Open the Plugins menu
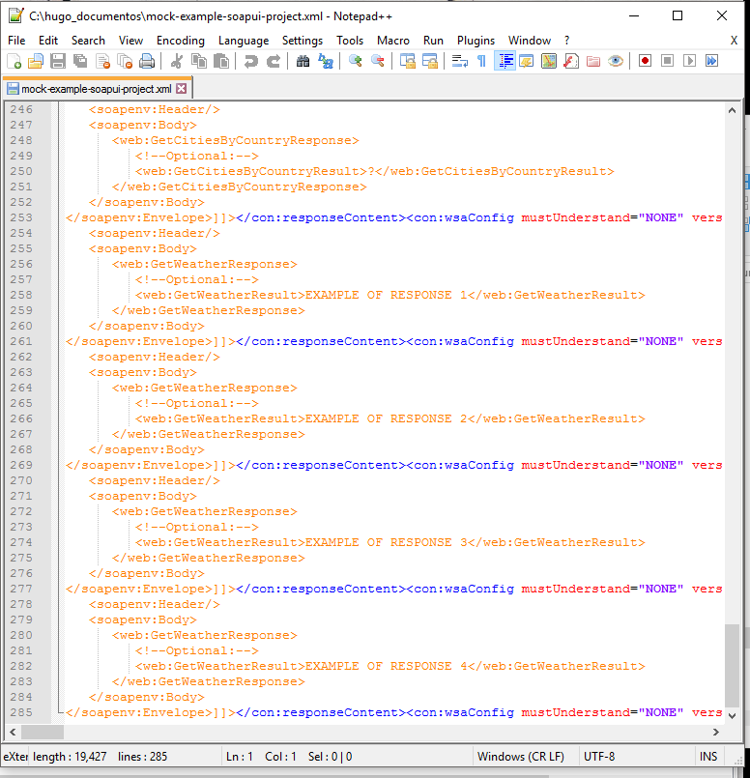750x778 pixels. pos(476,41)
